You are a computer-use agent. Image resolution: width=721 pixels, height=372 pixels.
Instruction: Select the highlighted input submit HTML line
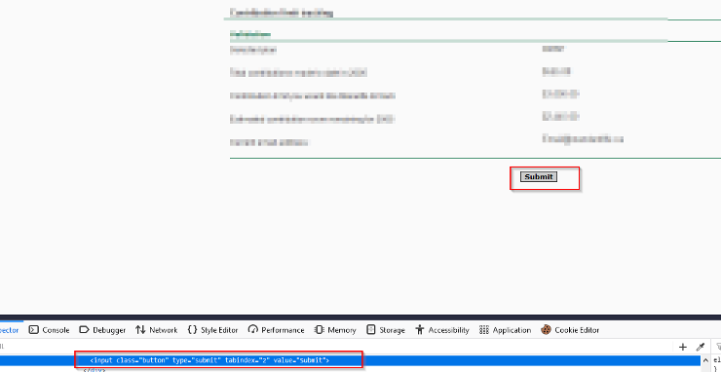point(350,360)
